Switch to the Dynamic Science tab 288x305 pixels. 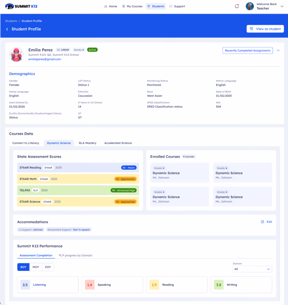59,143
